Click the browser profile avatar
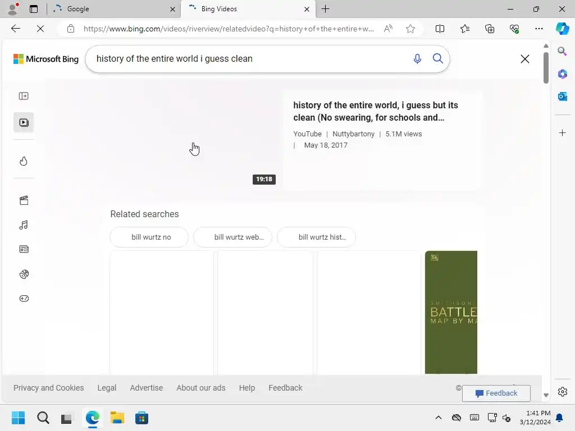The image size is (575, 431). tap(13, 9)
